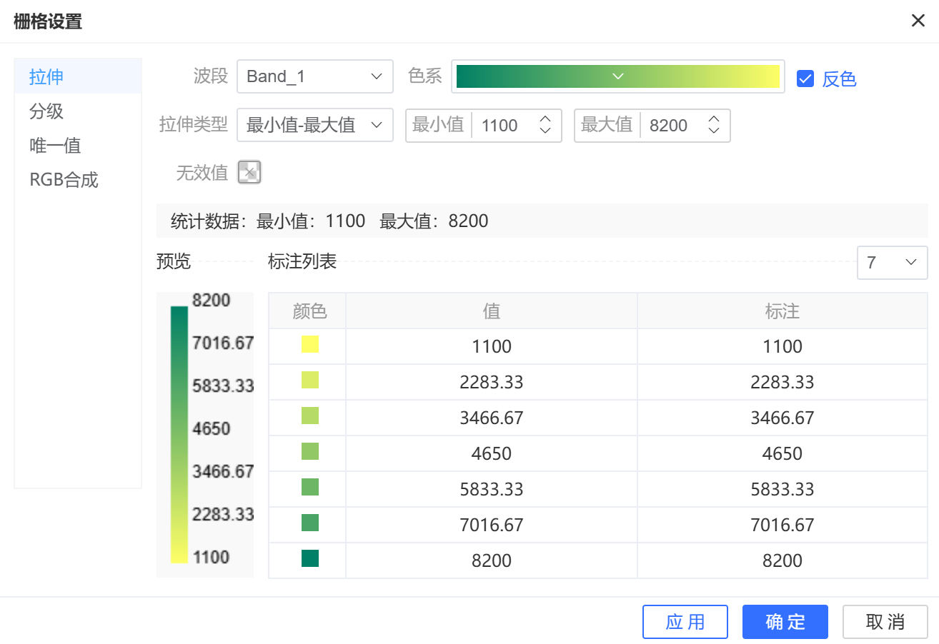Cancel with the 取消 button
This screenshot has height=644, width=939.
pos(885,622)
